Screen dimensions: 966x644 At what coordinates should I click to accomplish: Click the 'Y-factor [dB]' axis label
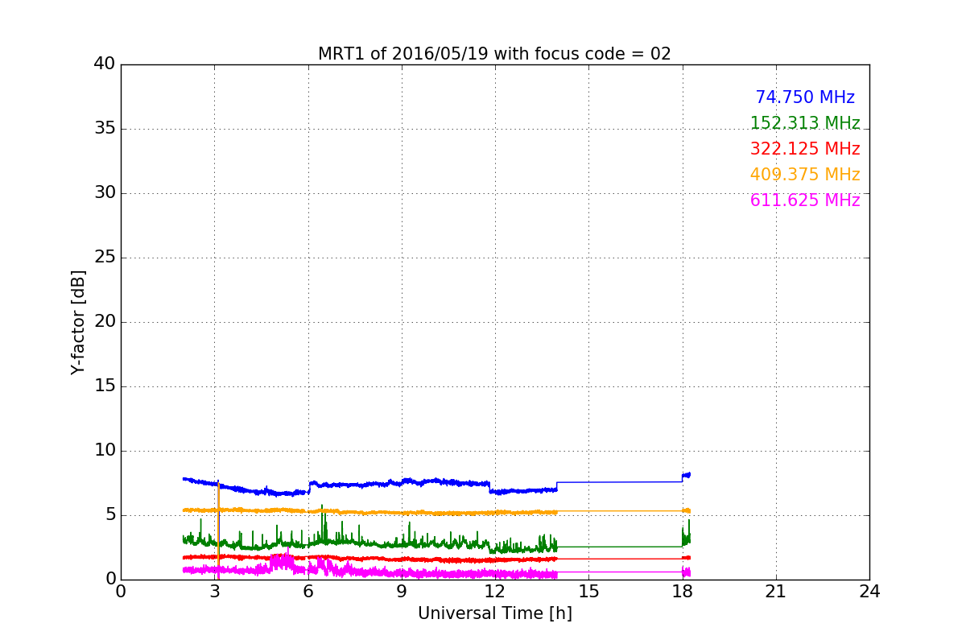78,322
